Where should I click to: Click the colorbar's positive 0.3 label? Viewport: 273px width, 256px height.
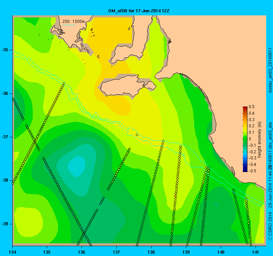pyautogui.click(x=252, y=120)
